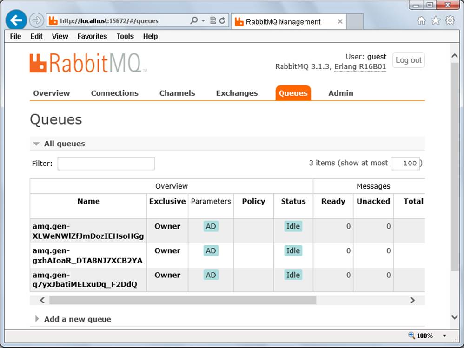Click the Compatibility View icon in address bar
The width and height of the screenshot is (464, 348).
point(213,21)
